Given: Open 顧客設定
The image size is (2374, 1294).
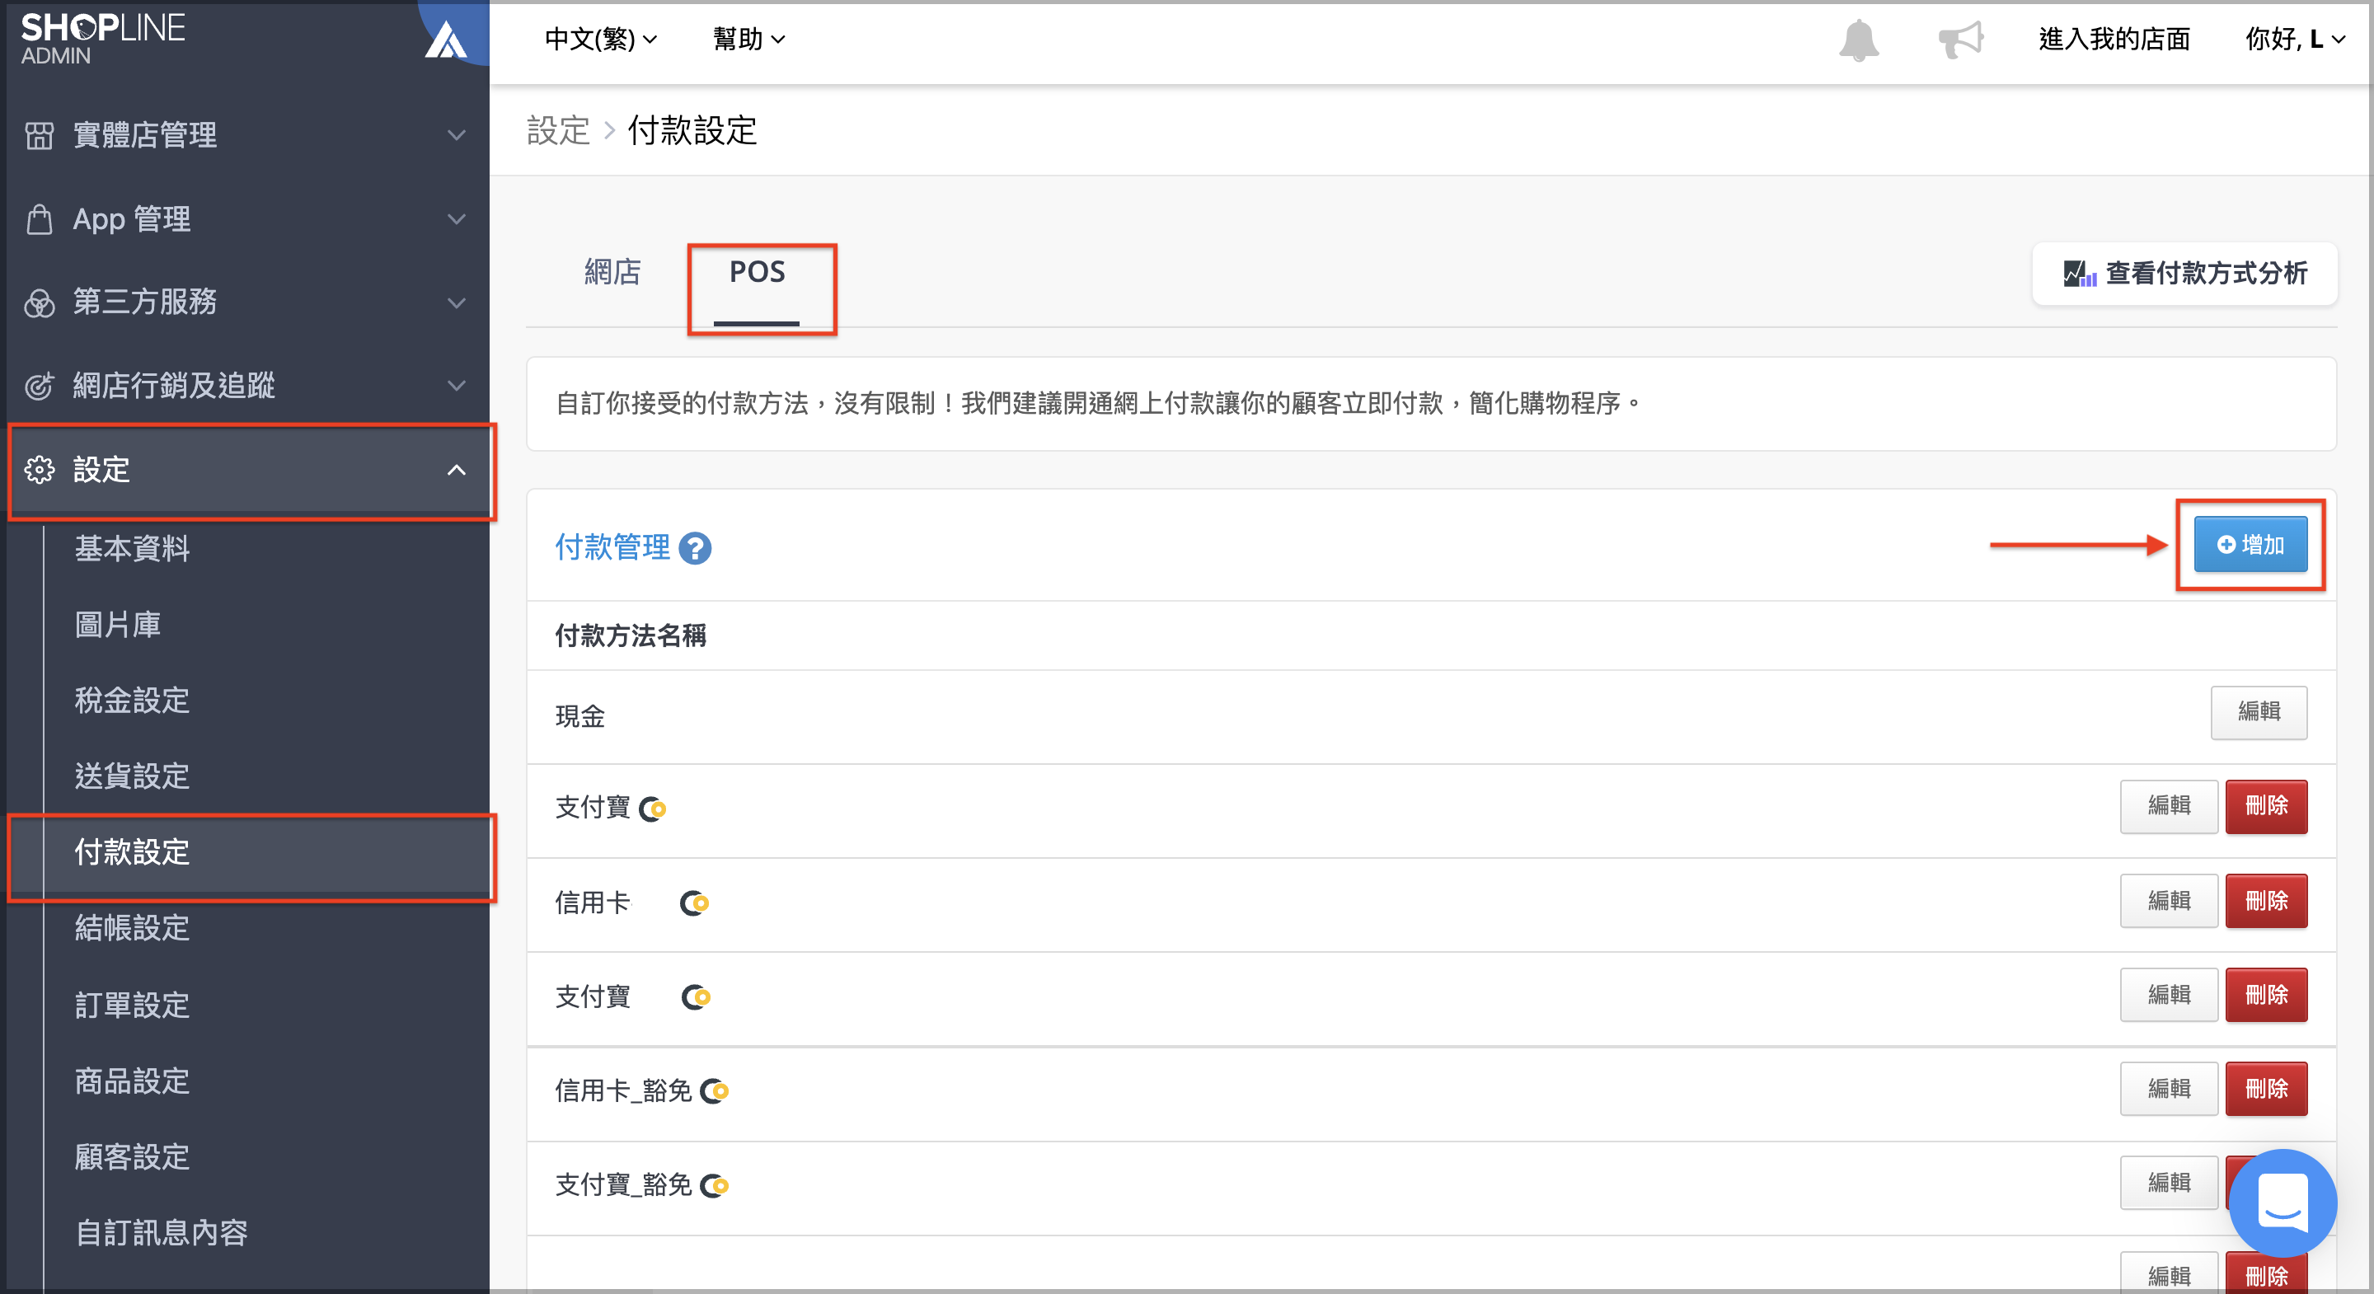Looking at the screenshot, I should point(132,1156).
